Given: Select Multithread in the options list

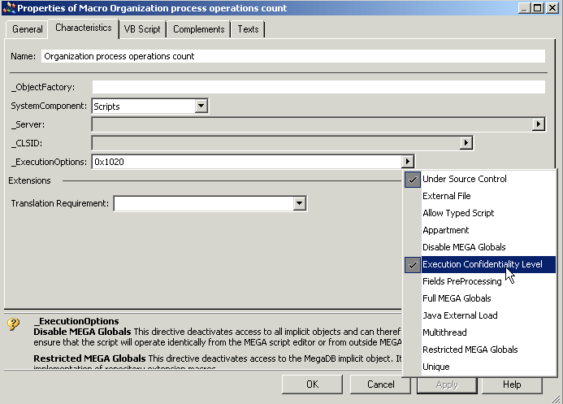Looking at the screenshot, I should click(444, 332).
